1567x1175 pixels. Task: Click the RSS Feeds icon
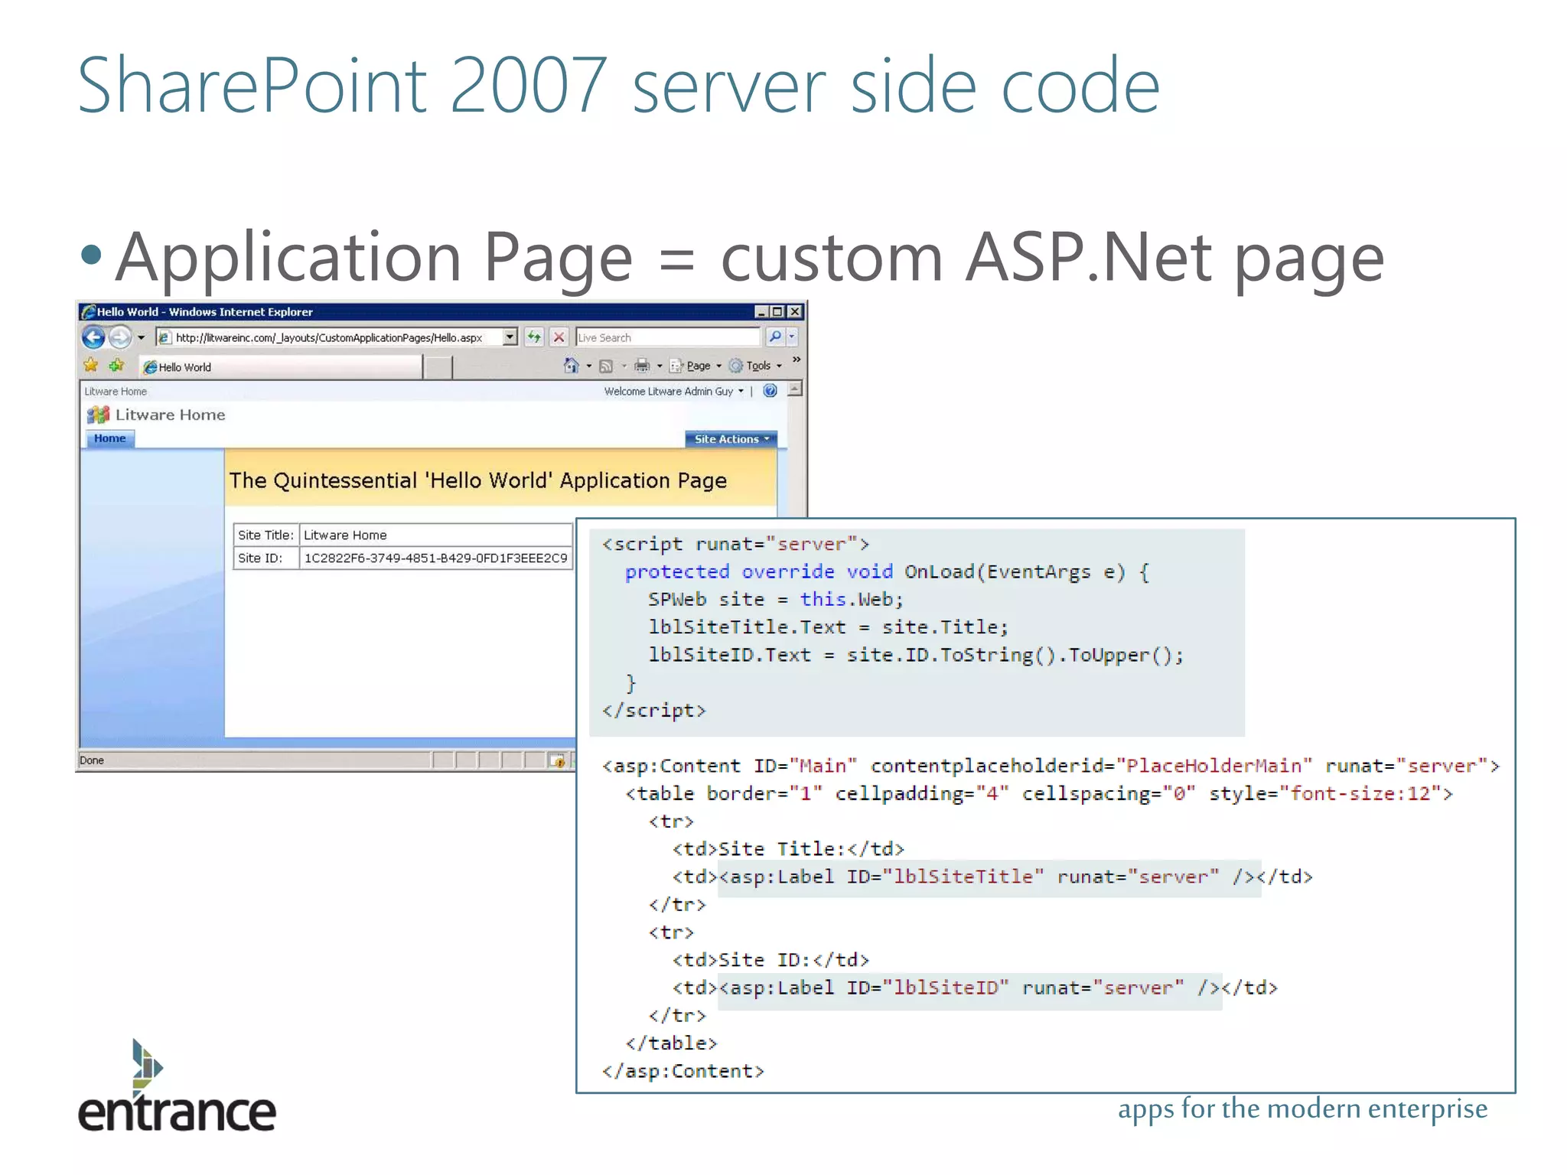606,366
